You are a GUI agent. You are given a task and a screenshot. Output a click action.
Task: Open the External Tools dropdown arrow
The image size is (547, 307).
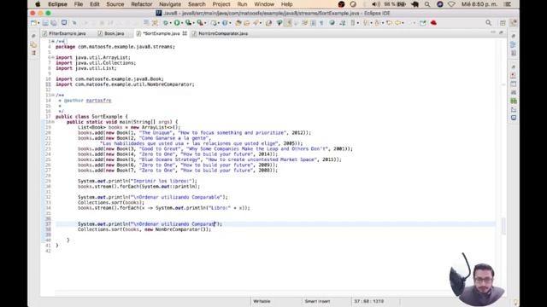coord(205,23)
